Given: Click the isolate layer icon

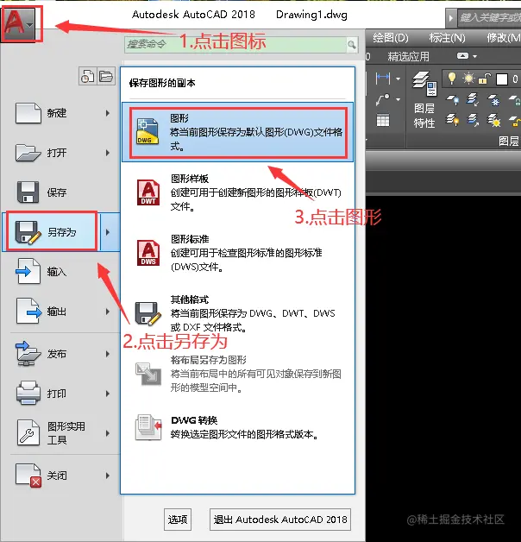Looking at the screenshot, I should click(x=473, y=99).
